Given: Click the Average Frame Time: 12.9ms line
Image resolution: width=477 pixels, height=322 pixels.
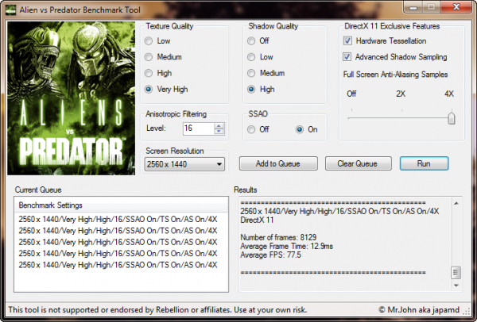Looking at the screenshot, I should click(x=286, y=246).
